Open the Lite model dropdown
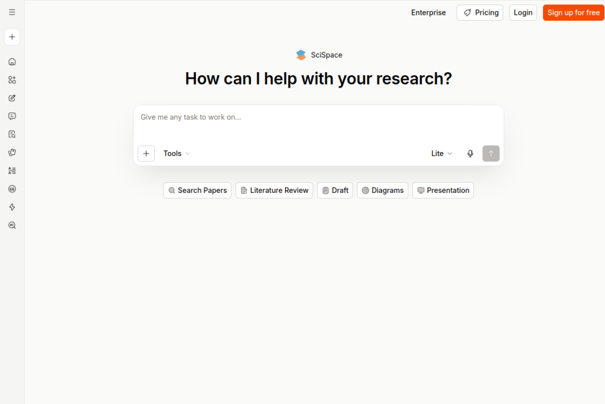 coord(441,154)
